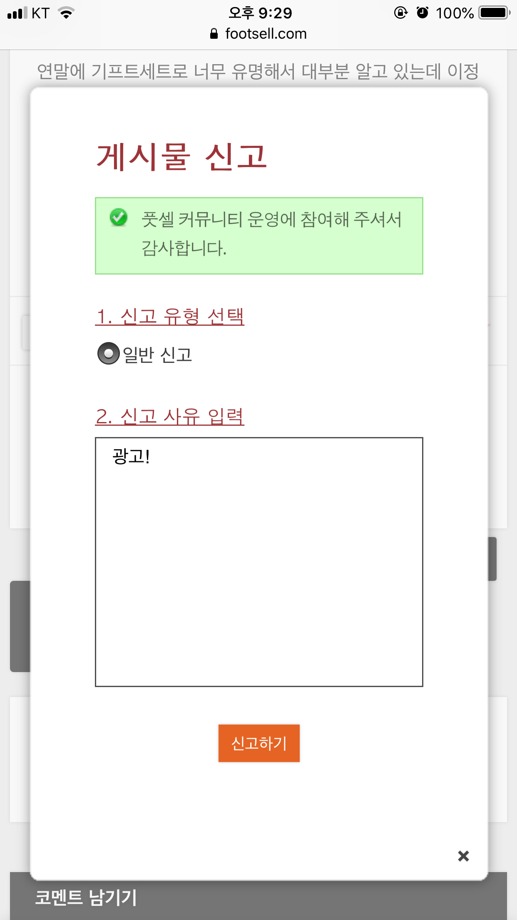Image resolution: width=517 pixels, height=920 pixels.
Task: Tap the battery icon in status bar
Action: 494,13
